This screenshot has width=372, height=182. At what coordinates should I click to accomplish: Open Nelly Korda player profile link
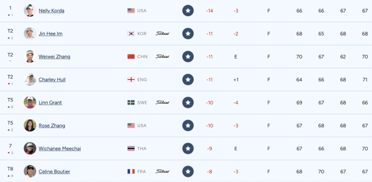click(x=52, y=11)
